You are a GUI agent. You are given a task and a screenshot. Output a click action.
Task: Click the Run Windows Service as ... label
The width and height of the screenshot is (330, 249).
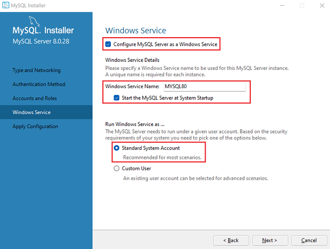coord(135,124)
